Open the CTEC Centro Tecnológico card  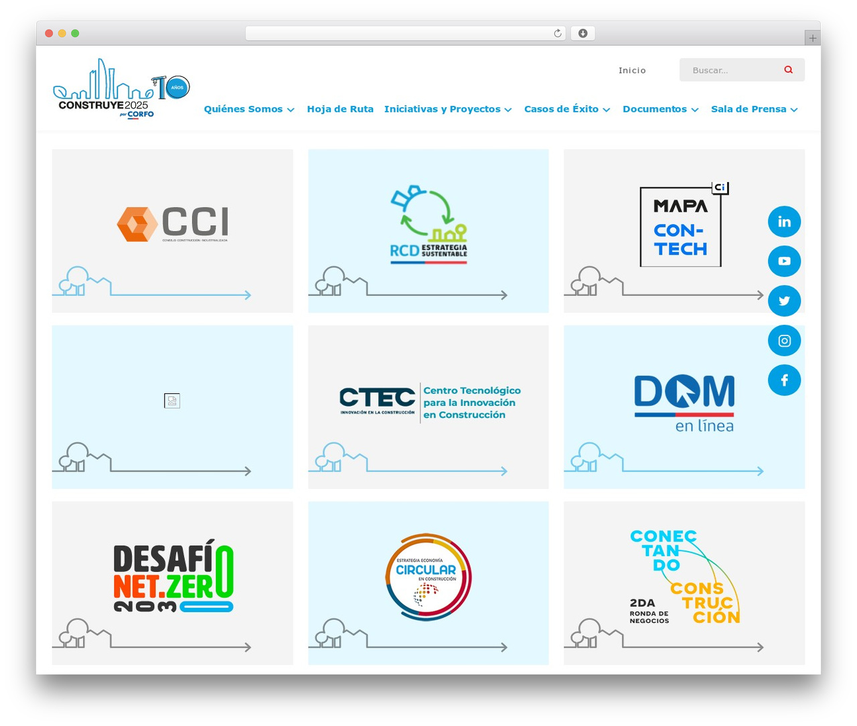coord(428,407)
